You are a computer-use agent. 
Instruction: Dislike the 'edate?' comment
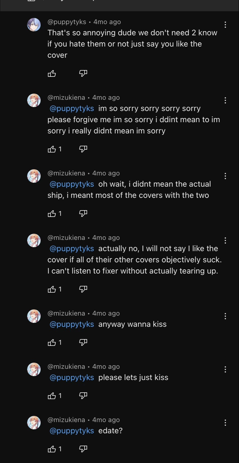83,449
